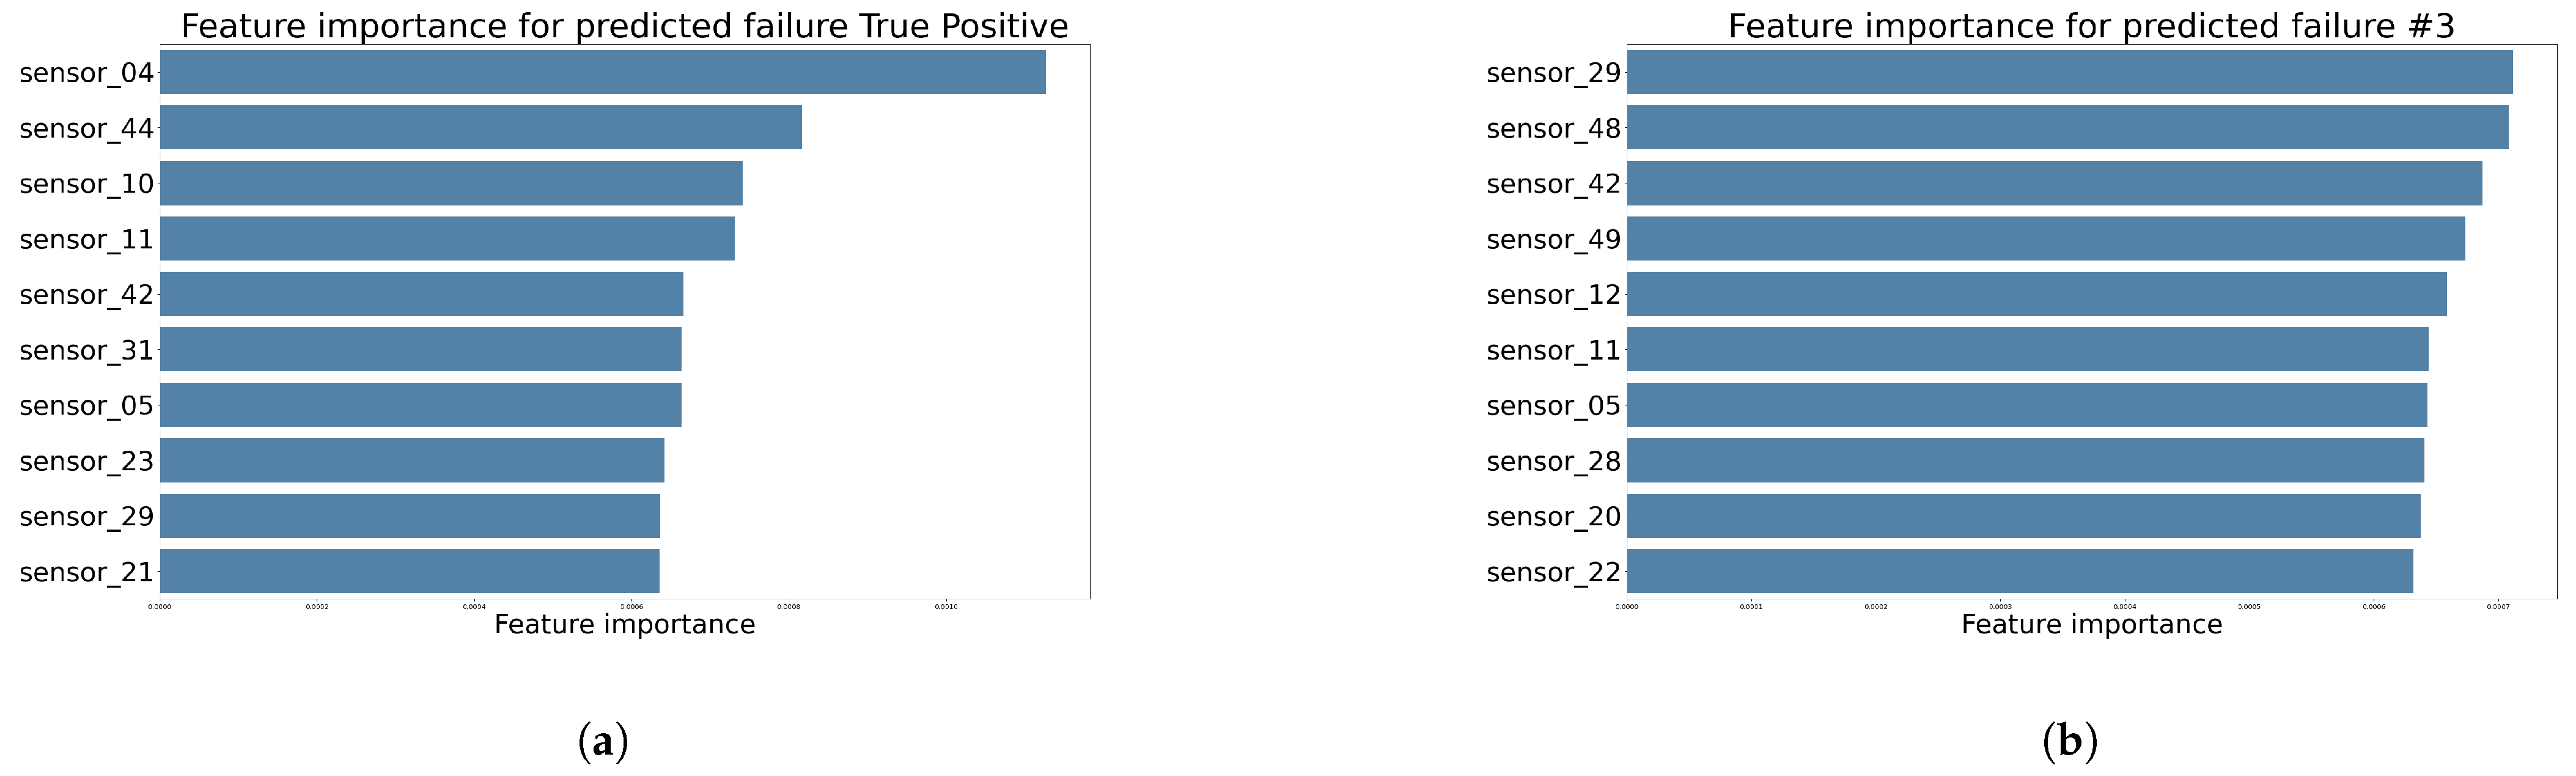Screen dimensions: 2576x776
Task: Click the left chart's "Feature importance" x-axis label
Action: 624,624
